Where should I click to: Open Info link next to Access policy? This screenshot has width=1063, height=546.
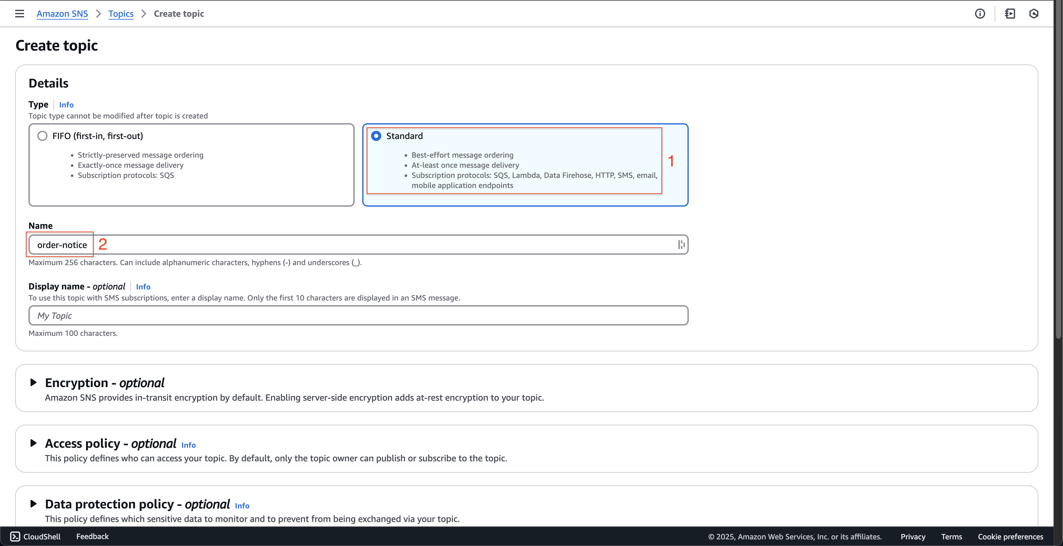point(189,445)
